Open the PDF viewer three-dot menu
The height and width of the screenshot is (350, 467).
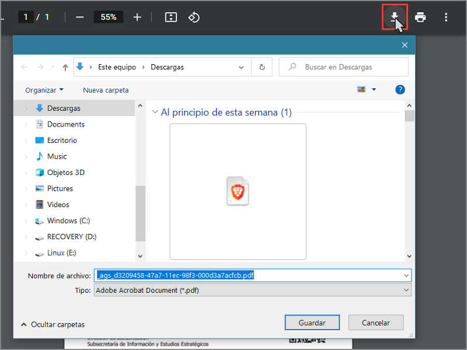point(446,17)
